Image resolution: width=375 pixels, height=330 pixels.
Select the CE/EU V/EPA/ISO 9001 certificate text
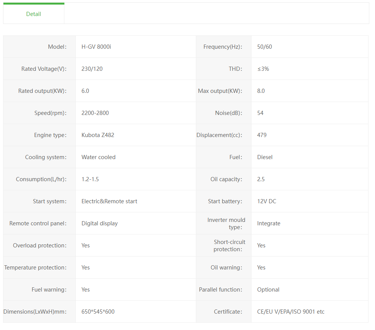[291, 312]
